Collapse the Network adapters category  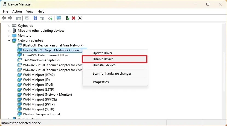[9, 40]
